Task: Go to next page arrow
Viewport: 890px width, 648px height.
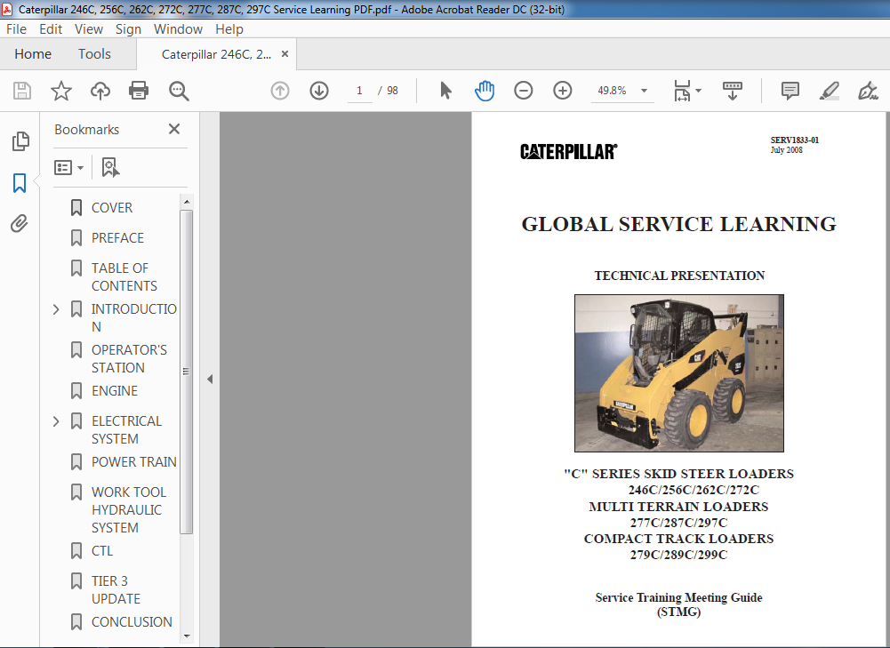Action: pos(319,91)
